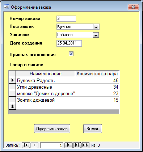Click Дата создания field with 25.04.2011

tap(69, 43)
